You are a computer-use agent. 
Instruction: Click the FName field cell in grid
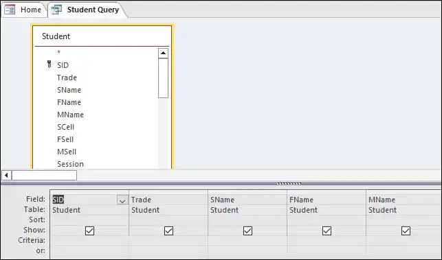point(327,200)
